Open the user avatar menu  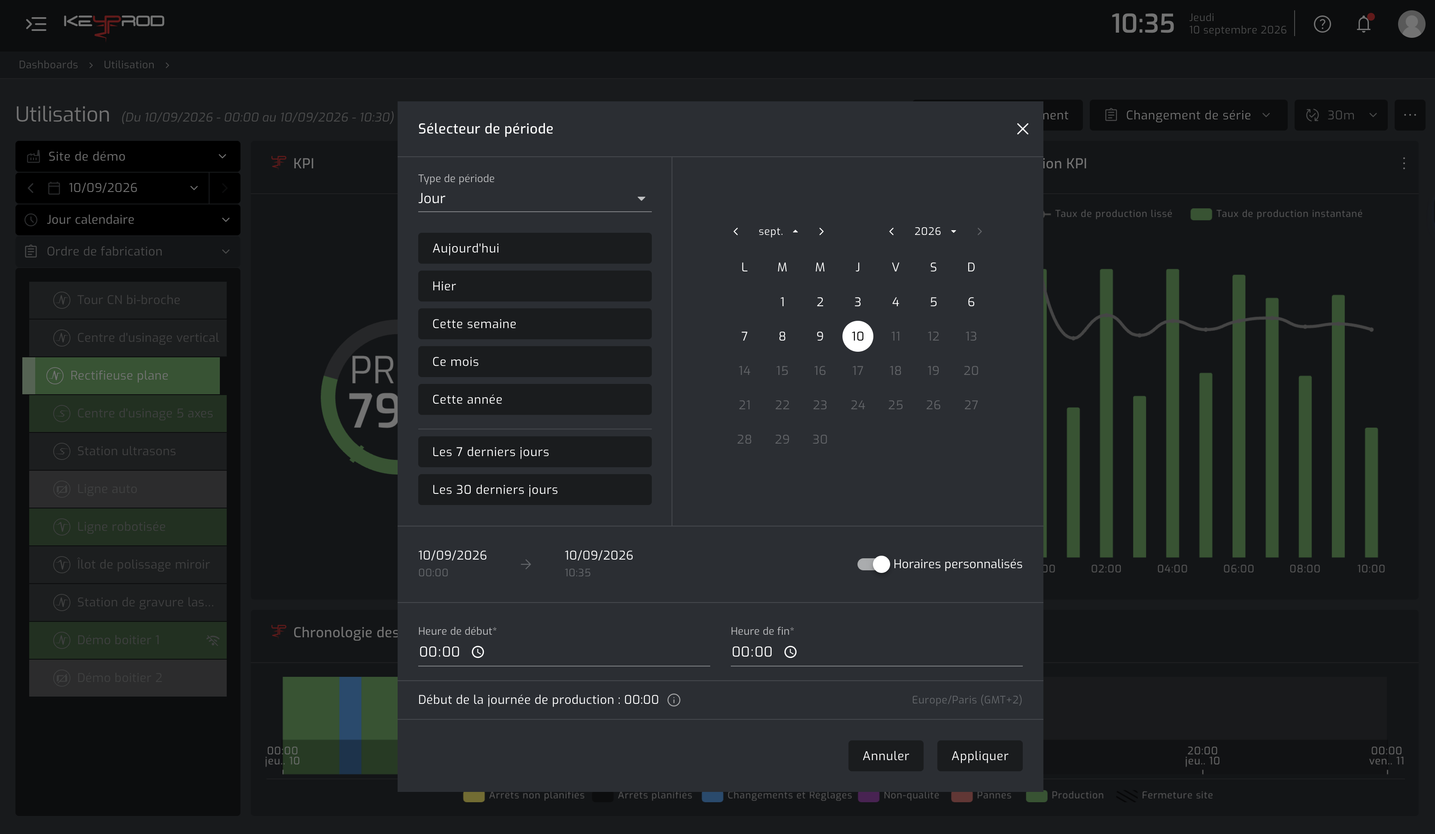(x=1411, y=24)
